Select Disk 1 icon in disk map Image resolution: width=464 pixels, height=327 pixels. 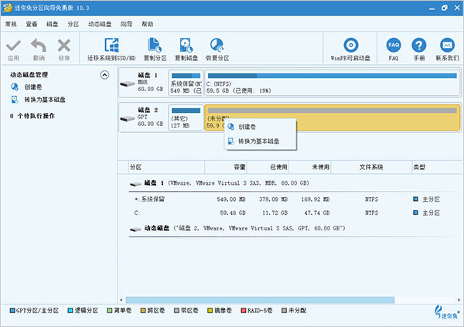point(128,84)
